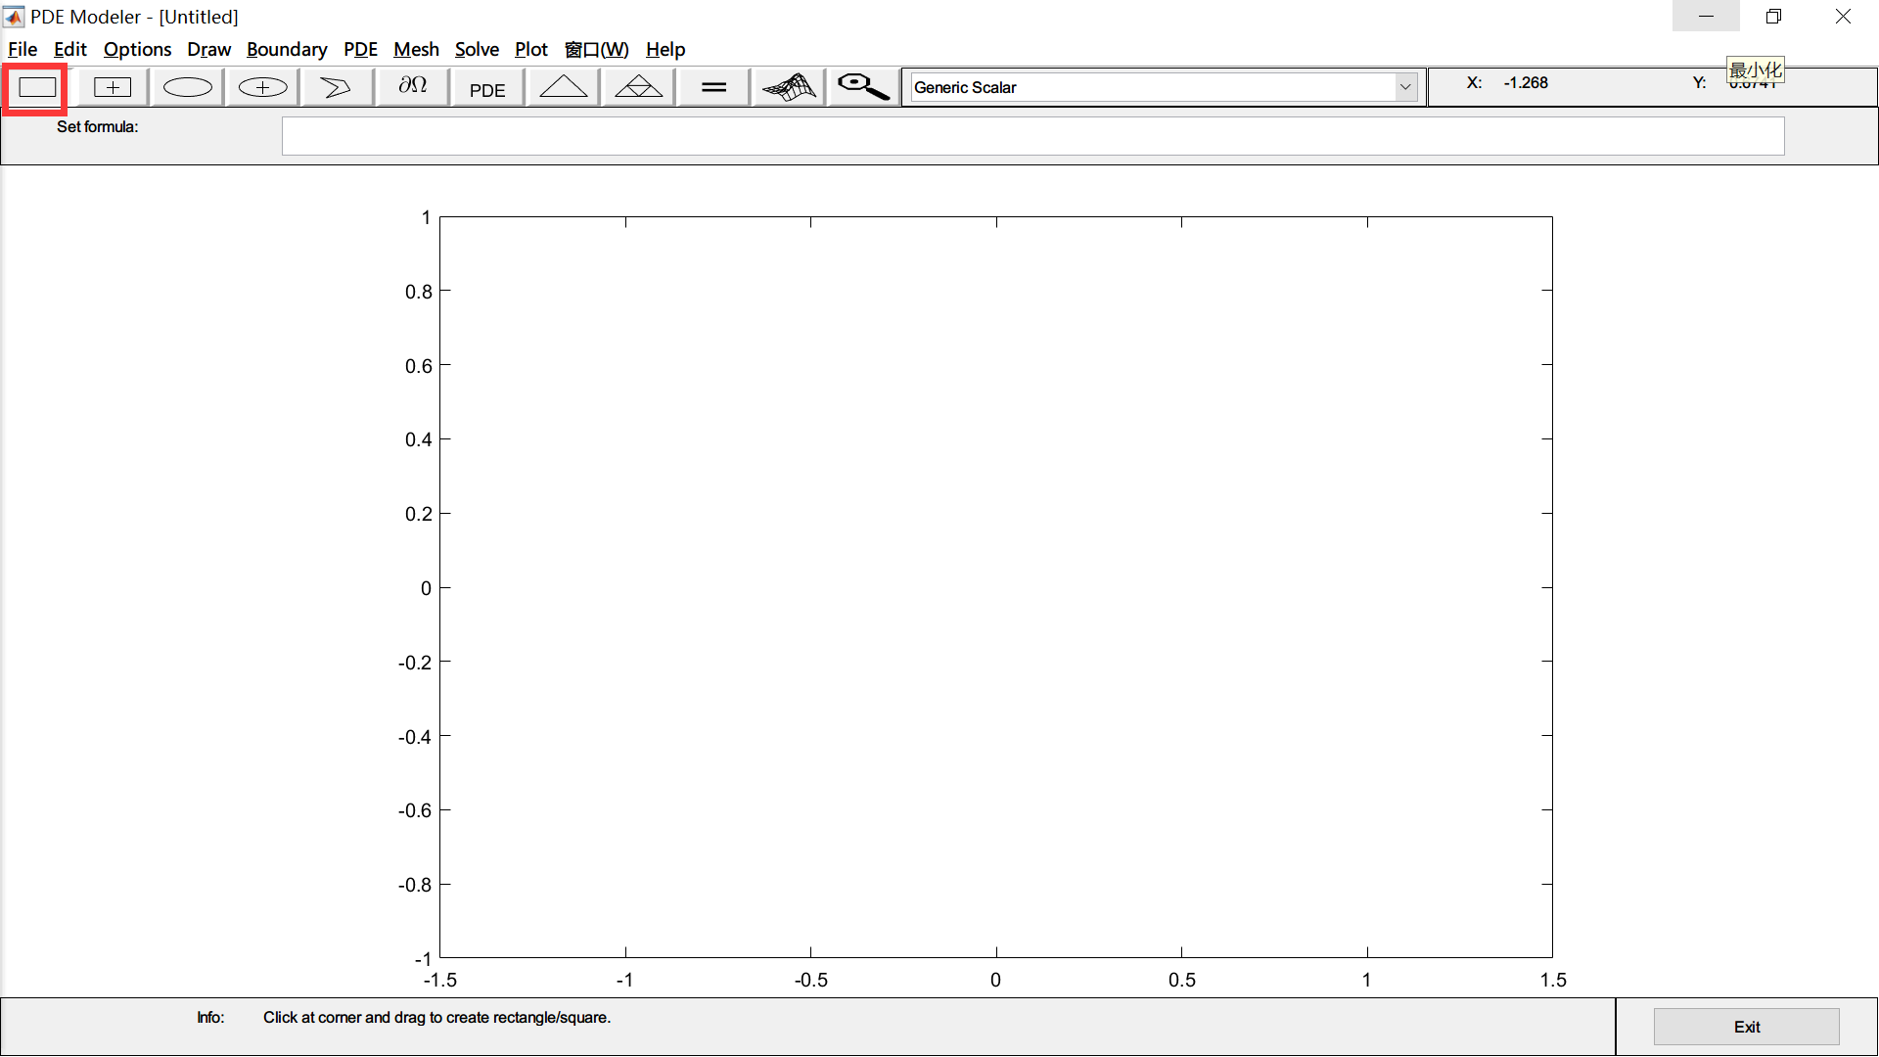Select the Rectangle/square drawing tool
1879x1057 pixels.
tap(36, 86)
